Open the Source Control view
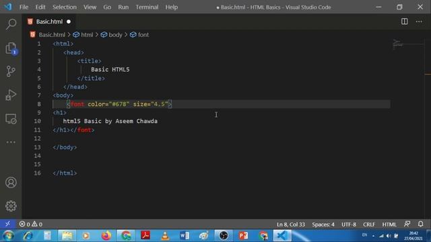Image resolution: width=431 pixels, height=242 pixels. [11, 71]
